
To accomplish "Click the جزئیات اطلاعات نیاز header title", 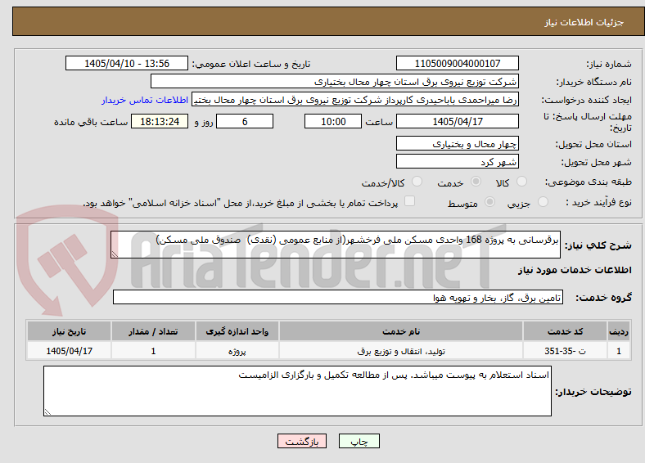I will pos(584,22).
